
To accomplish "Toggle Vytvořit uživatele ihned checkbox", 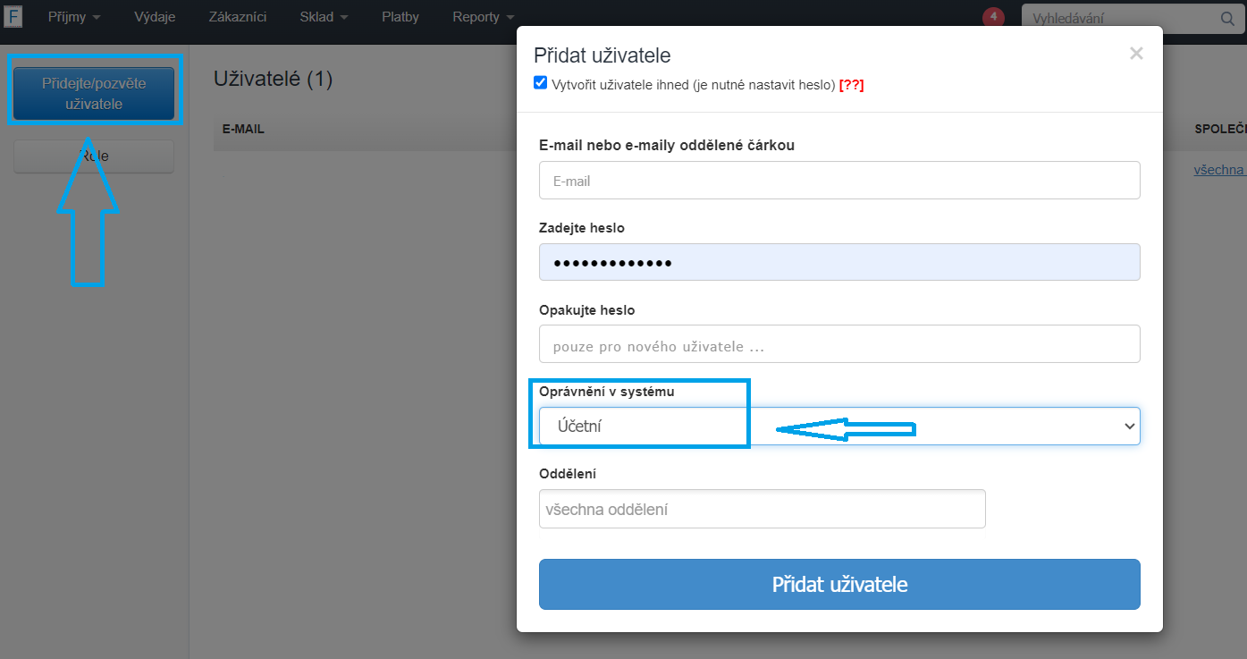I will point(540,83).
